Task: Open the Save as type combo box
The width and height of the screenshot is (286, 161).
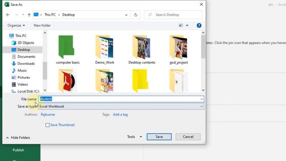Action: pos(121,106)
